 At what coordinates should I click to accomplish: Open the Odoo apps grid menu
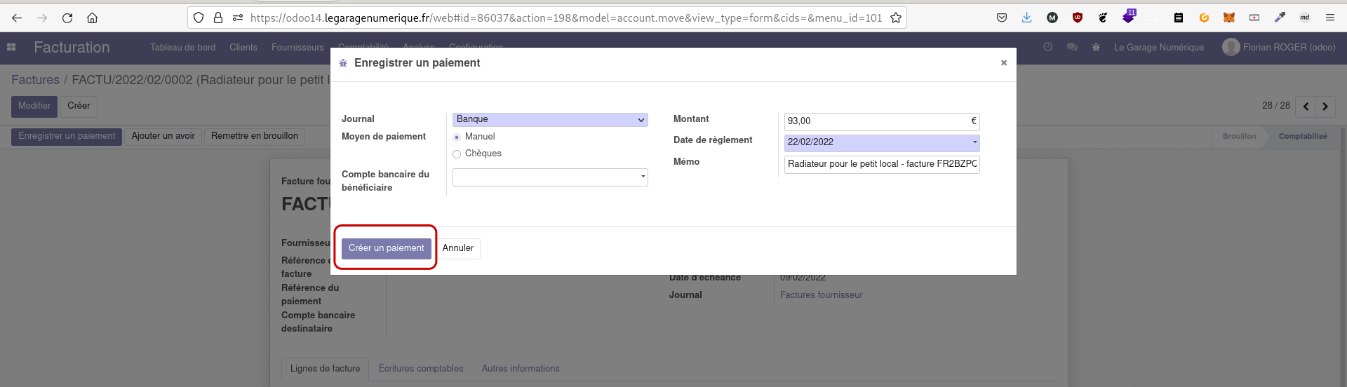click(x=11, y=47)
